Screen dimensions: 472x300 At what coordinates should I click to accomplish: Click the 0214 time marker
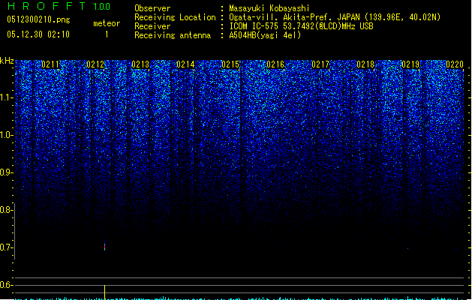[x=185, y=64]
